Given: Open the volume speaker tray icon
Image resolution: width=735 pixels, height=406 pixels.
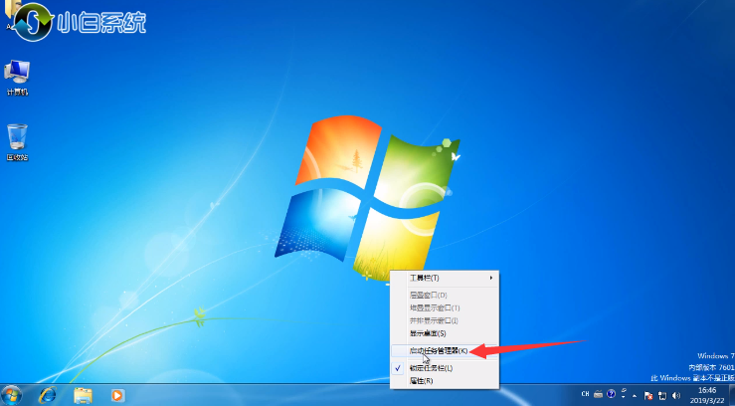Looking at the screenshot, I should pyautogui.click(x=675, y=395).
